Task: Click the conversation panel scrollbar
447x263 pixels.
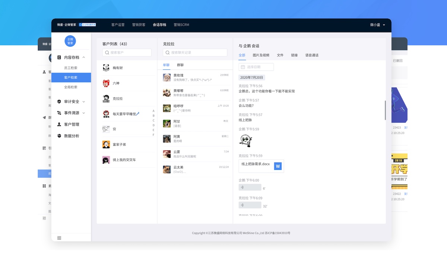Action: point(385,110)
